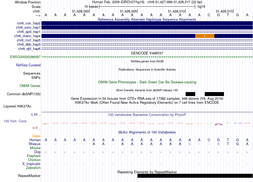Open the ENSG00000288587 gene label
The image size is (253, 182).
tap(25, 57)
